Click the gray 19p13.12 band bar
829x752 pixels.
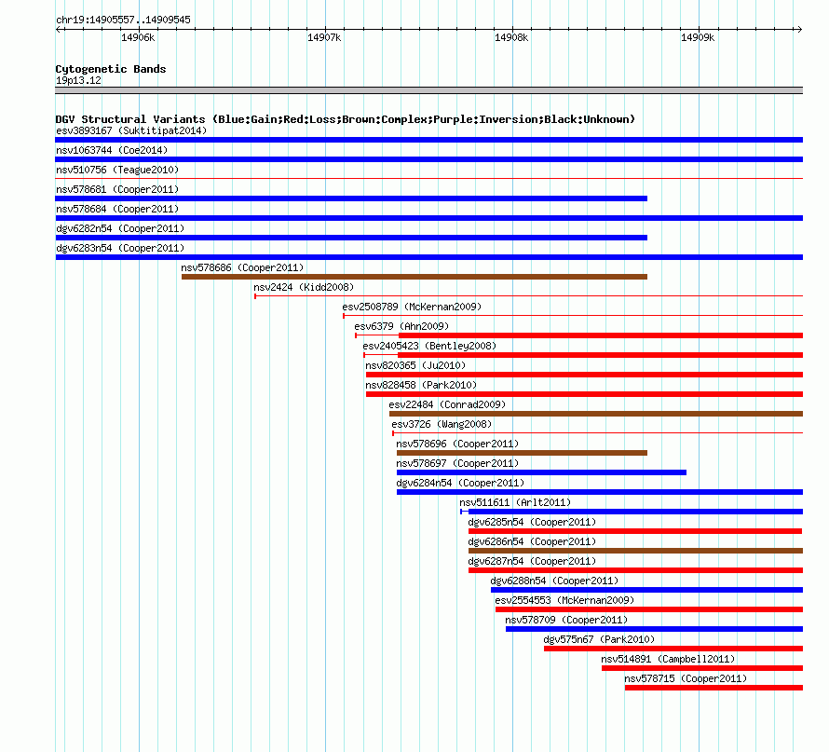(428, 90)
